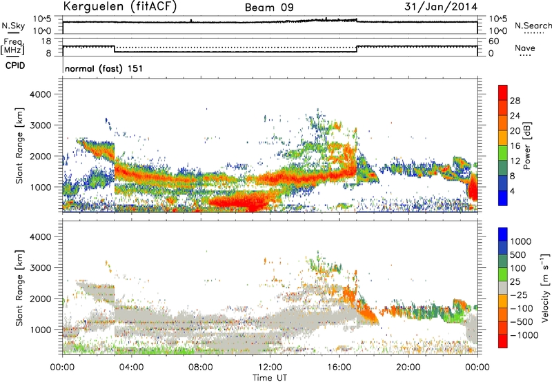Click the "-1000" value on the velocity colorbar
The height and width of the screenshot is (382, 552).
524,335
